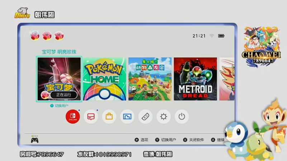
Task: Click 切换用户 under the game tile
Action: 59,106
